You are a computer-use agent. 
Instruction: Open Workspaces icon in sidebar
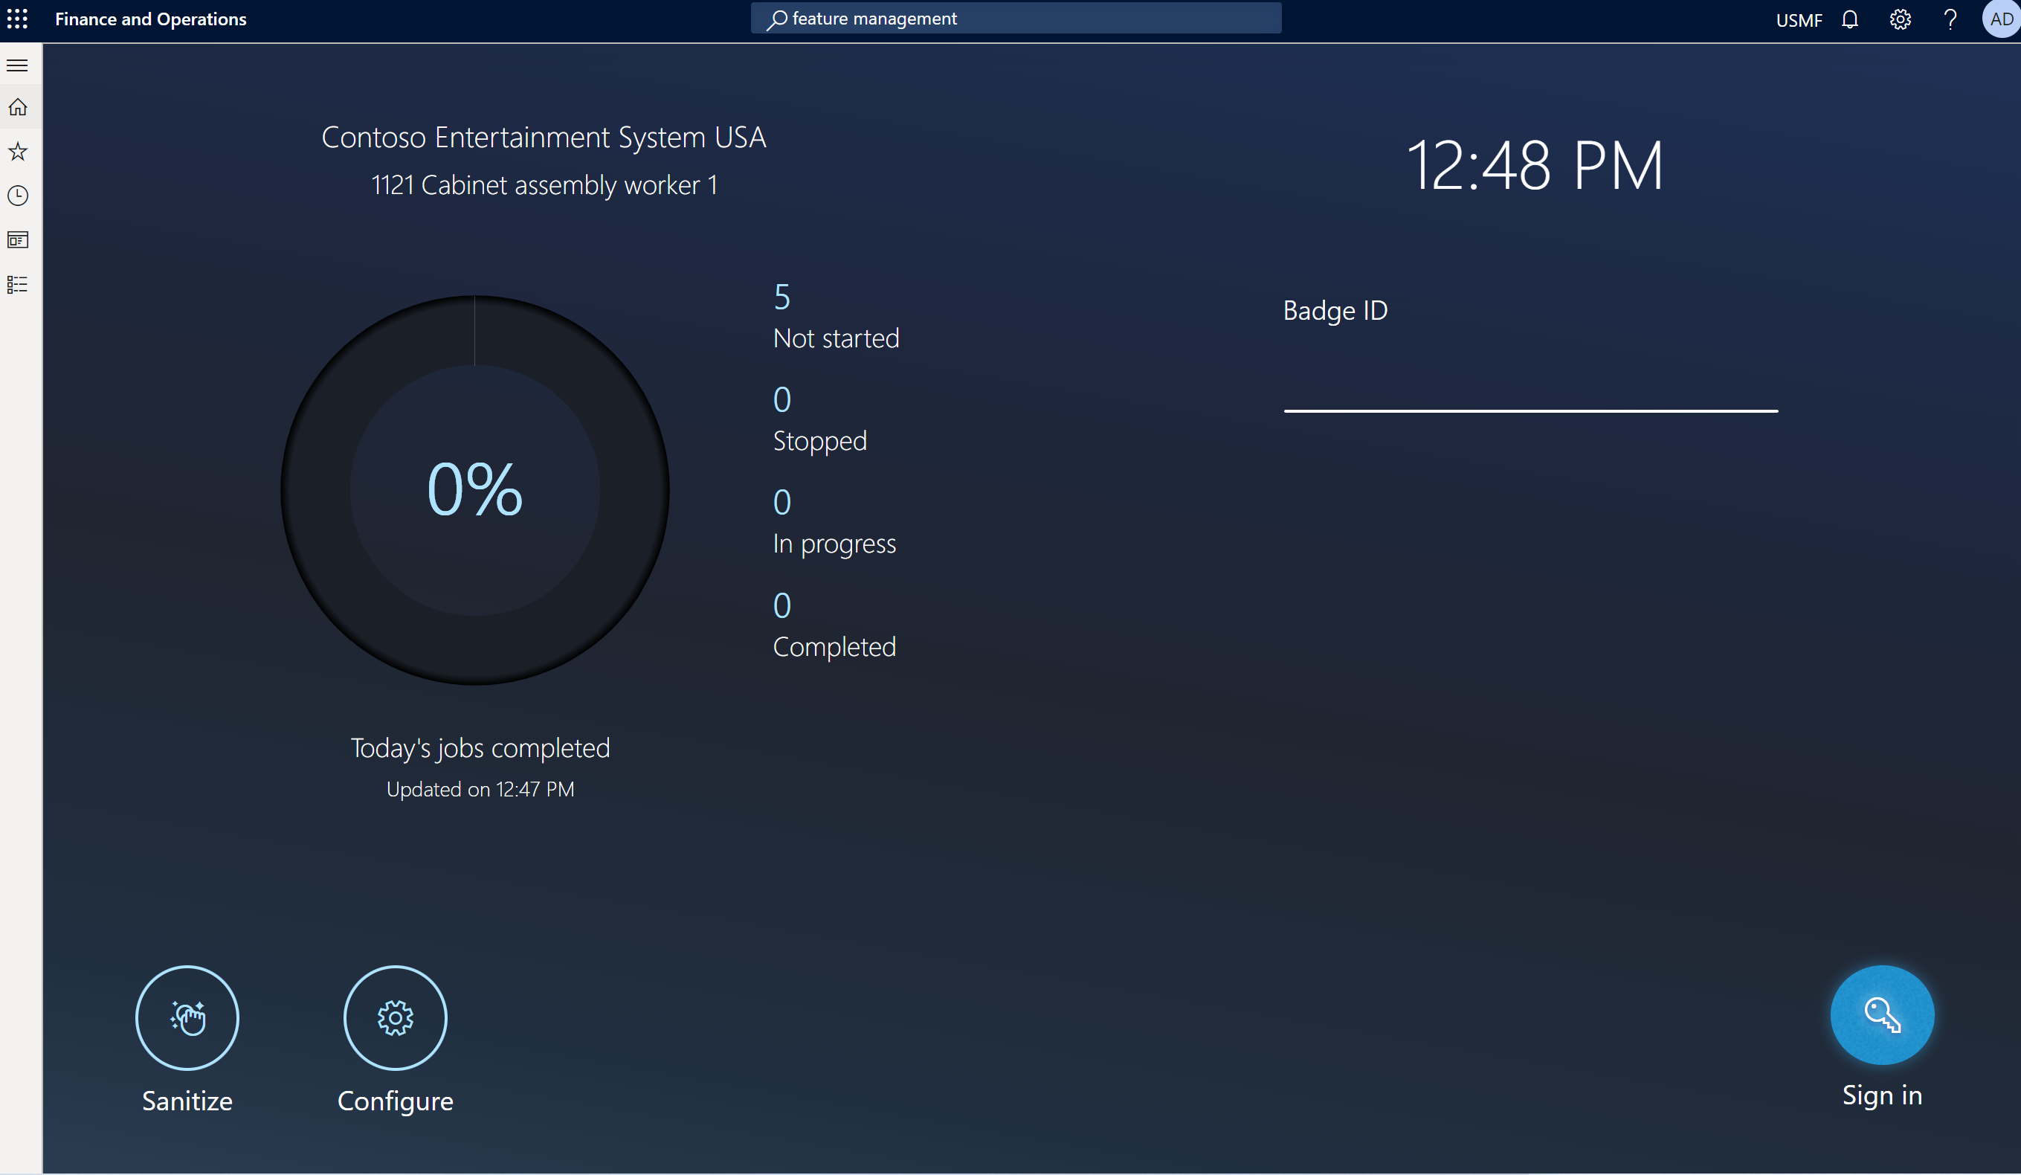coord(18,239)
